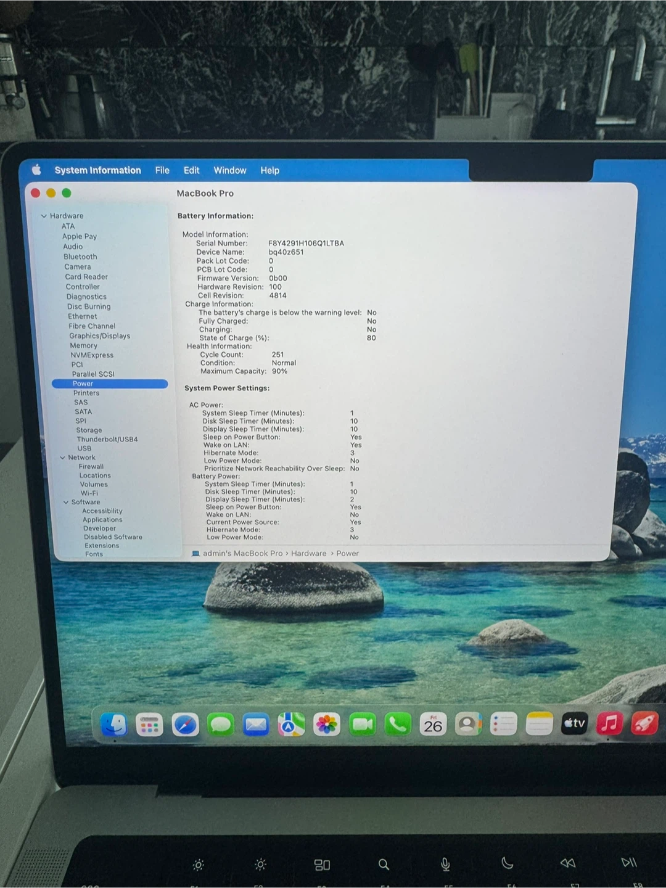Open the Window menu

230,170
